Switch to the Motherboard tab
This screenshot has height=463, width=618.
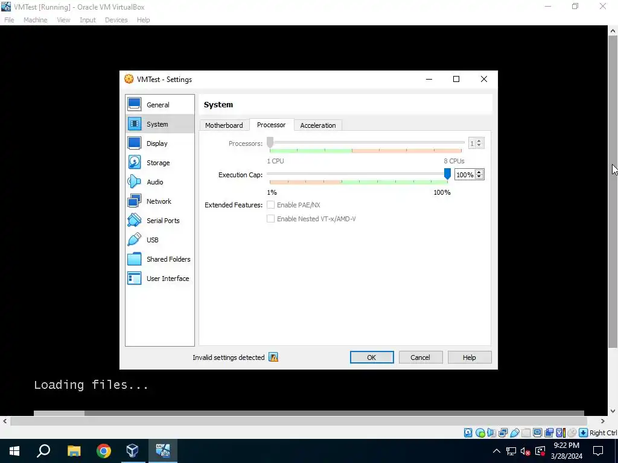(x=224, y=125)
